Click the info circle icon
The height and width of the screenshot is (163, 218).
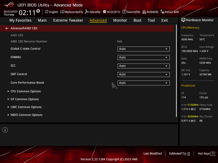tap(5, 130)
